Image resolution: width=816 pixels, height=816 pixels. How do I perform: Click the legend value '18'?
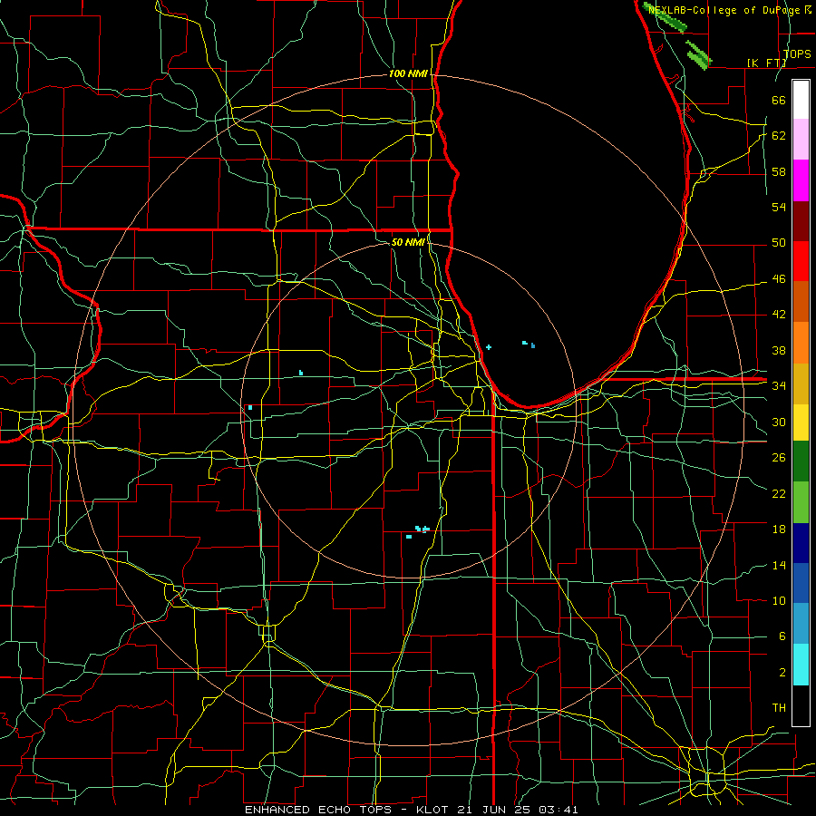[x=779, y=529]
